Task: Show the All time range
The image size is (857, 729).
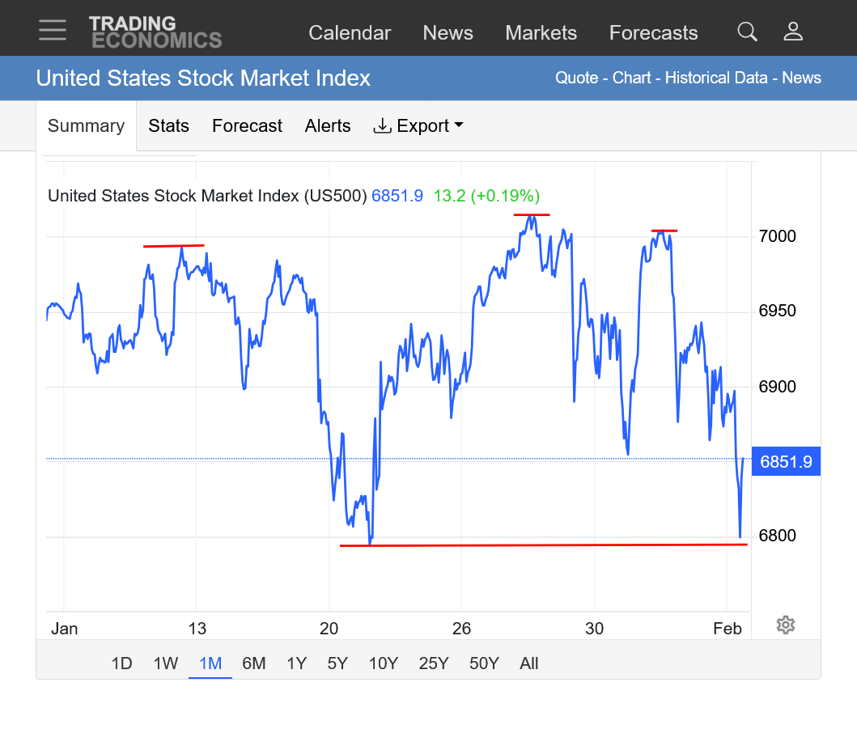Action: pyautogui.click(x=529, y=663)
